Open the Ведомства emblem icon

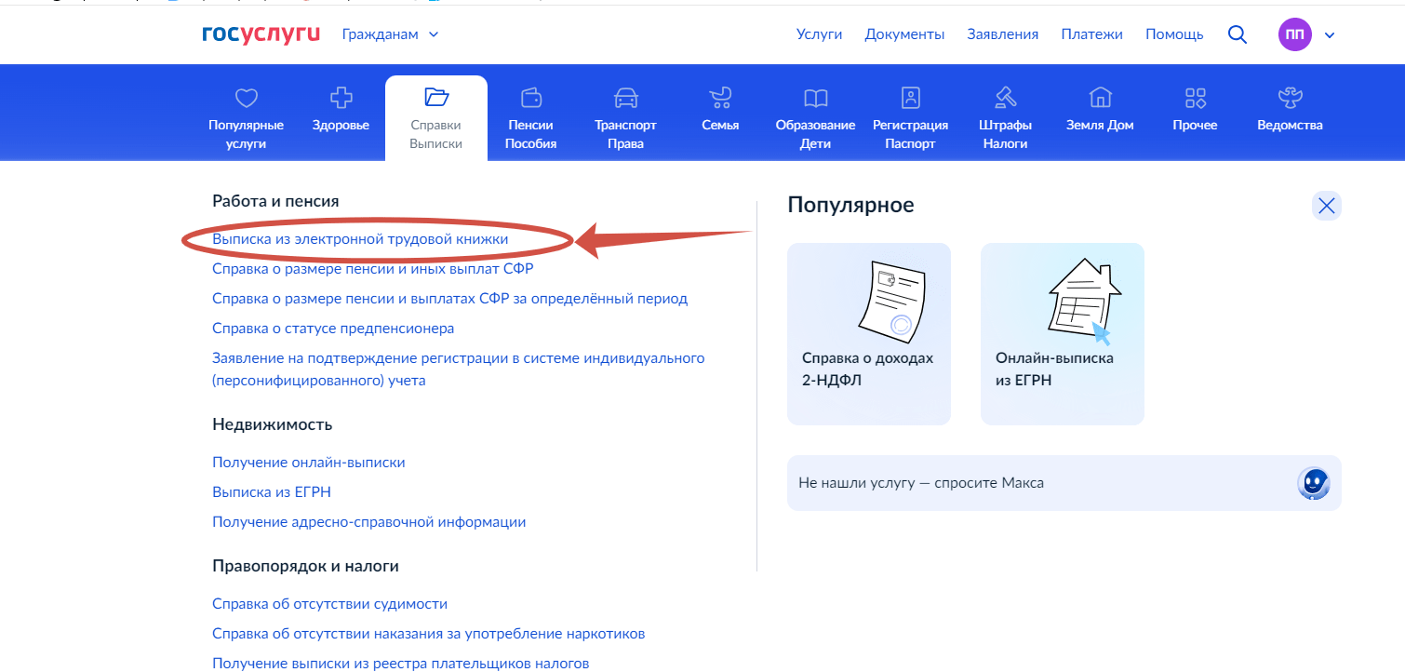tap(1290, 97)
